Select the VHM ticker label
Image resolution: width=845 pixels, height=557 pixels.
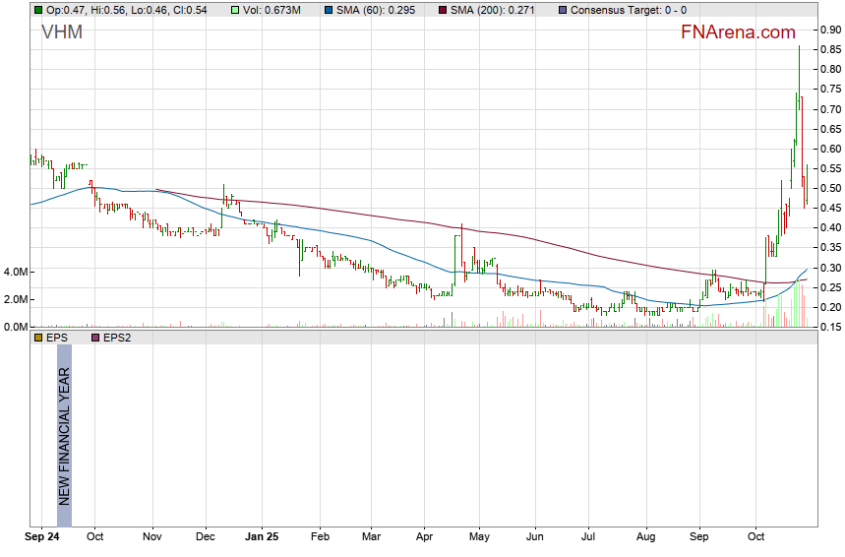click(x=62, y=32)
